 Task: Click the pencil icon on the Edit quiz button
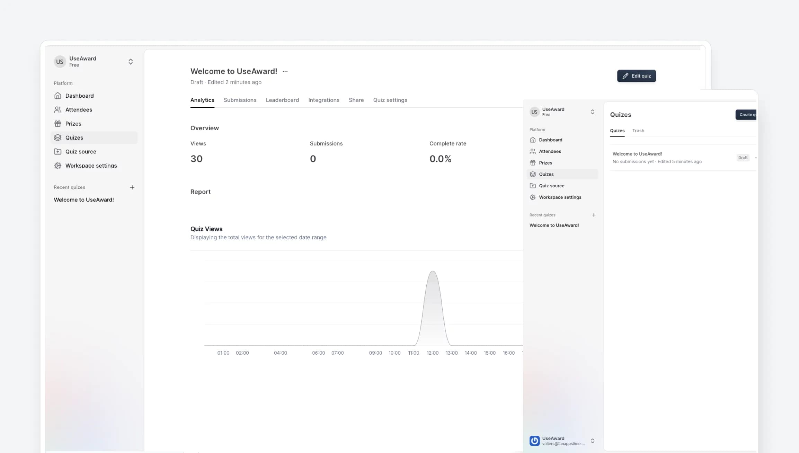625,76
